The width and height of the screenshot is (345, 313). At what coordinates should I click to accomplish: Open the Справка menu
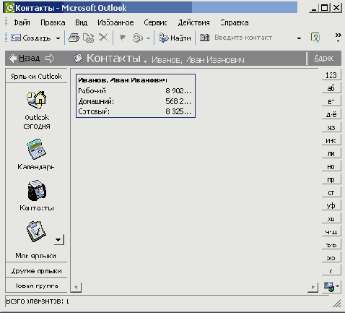tap(235, 22)
